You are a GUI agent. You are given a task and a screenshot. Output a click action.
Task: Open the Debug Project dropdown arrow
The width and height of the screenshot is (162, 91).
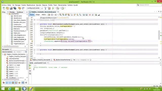click(60, 8)
